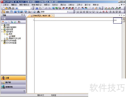Insert normally closed contact F6

click(84, 12)
